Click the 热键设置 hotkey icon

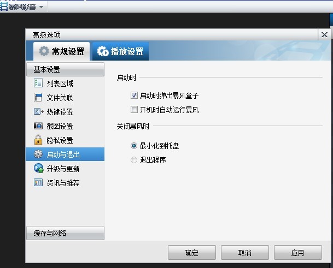[x=39, y=111]
